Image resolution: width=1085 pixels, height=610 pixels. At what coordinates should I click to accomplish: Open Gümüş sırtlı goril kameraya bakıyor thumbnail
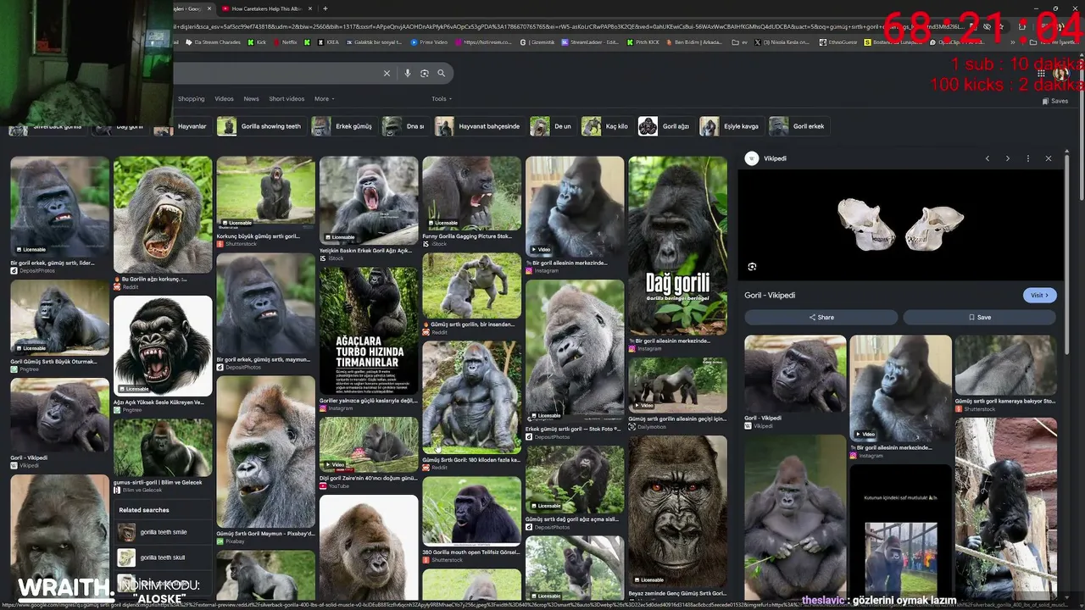point(1006,365)
